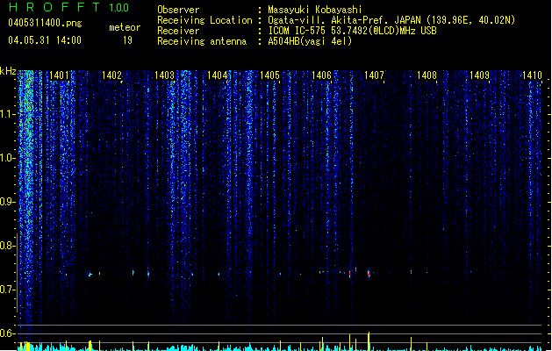Click the 1405 time marker
The image size is (552, 351).
269,75
